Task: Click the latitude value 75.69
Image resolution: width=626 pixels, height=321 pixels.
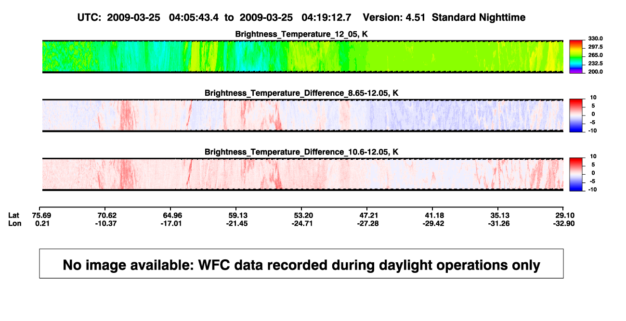Action: pyautogui.click(x=42, y=215)
